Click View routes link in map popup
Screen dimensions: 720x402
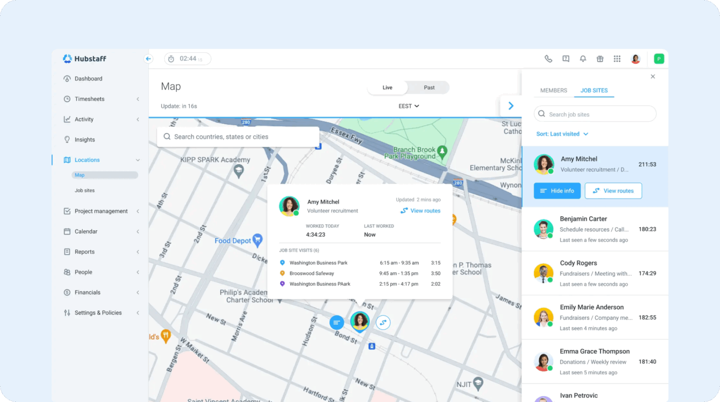420,211
